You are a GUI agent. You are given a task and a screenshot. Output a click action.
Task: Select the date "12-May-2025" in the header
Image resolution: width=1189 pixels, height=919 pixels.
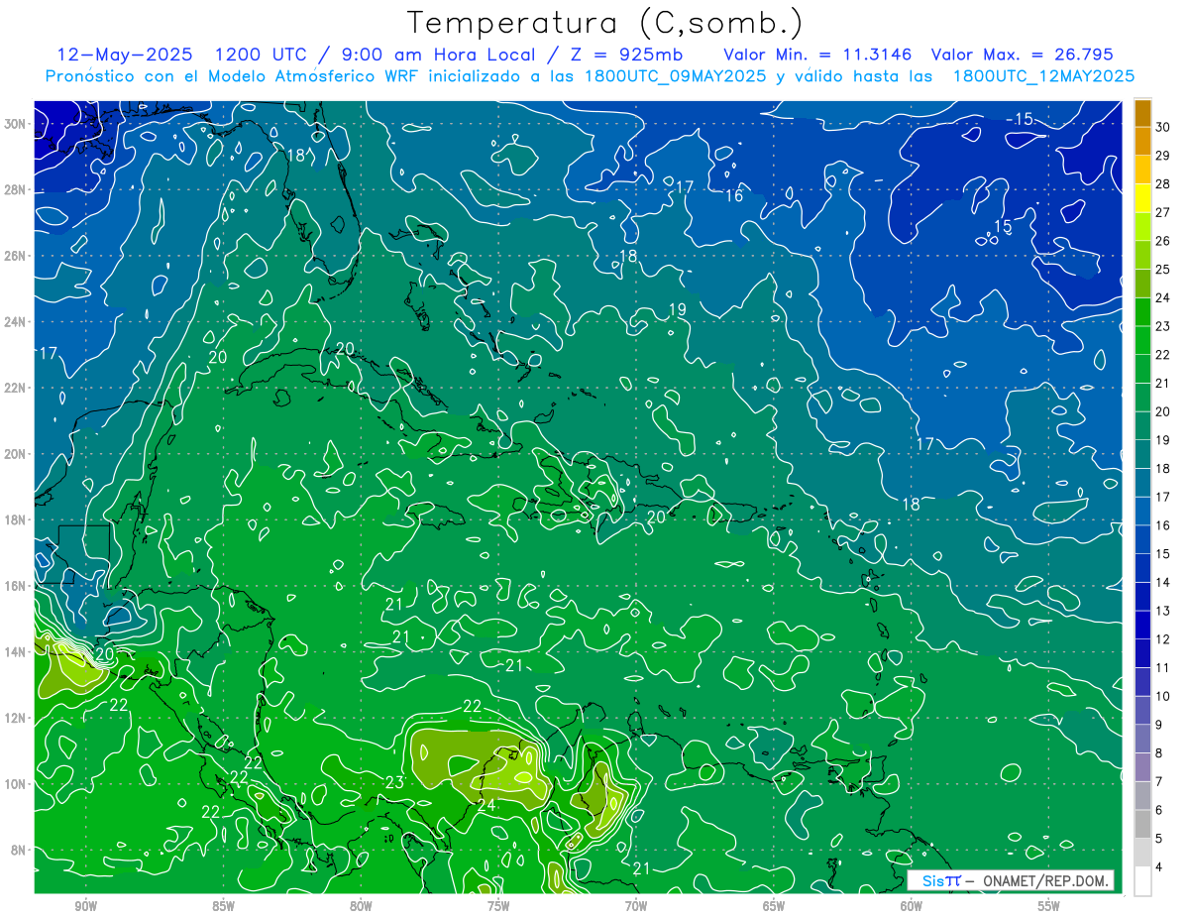coord(123,55)
